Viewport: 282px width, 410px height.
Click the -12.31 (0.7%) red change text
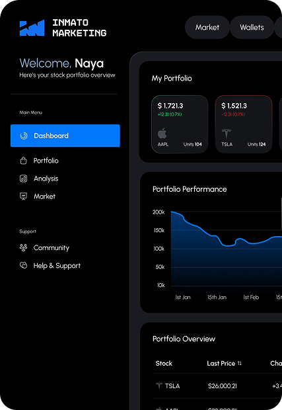[x=233, y=114]
